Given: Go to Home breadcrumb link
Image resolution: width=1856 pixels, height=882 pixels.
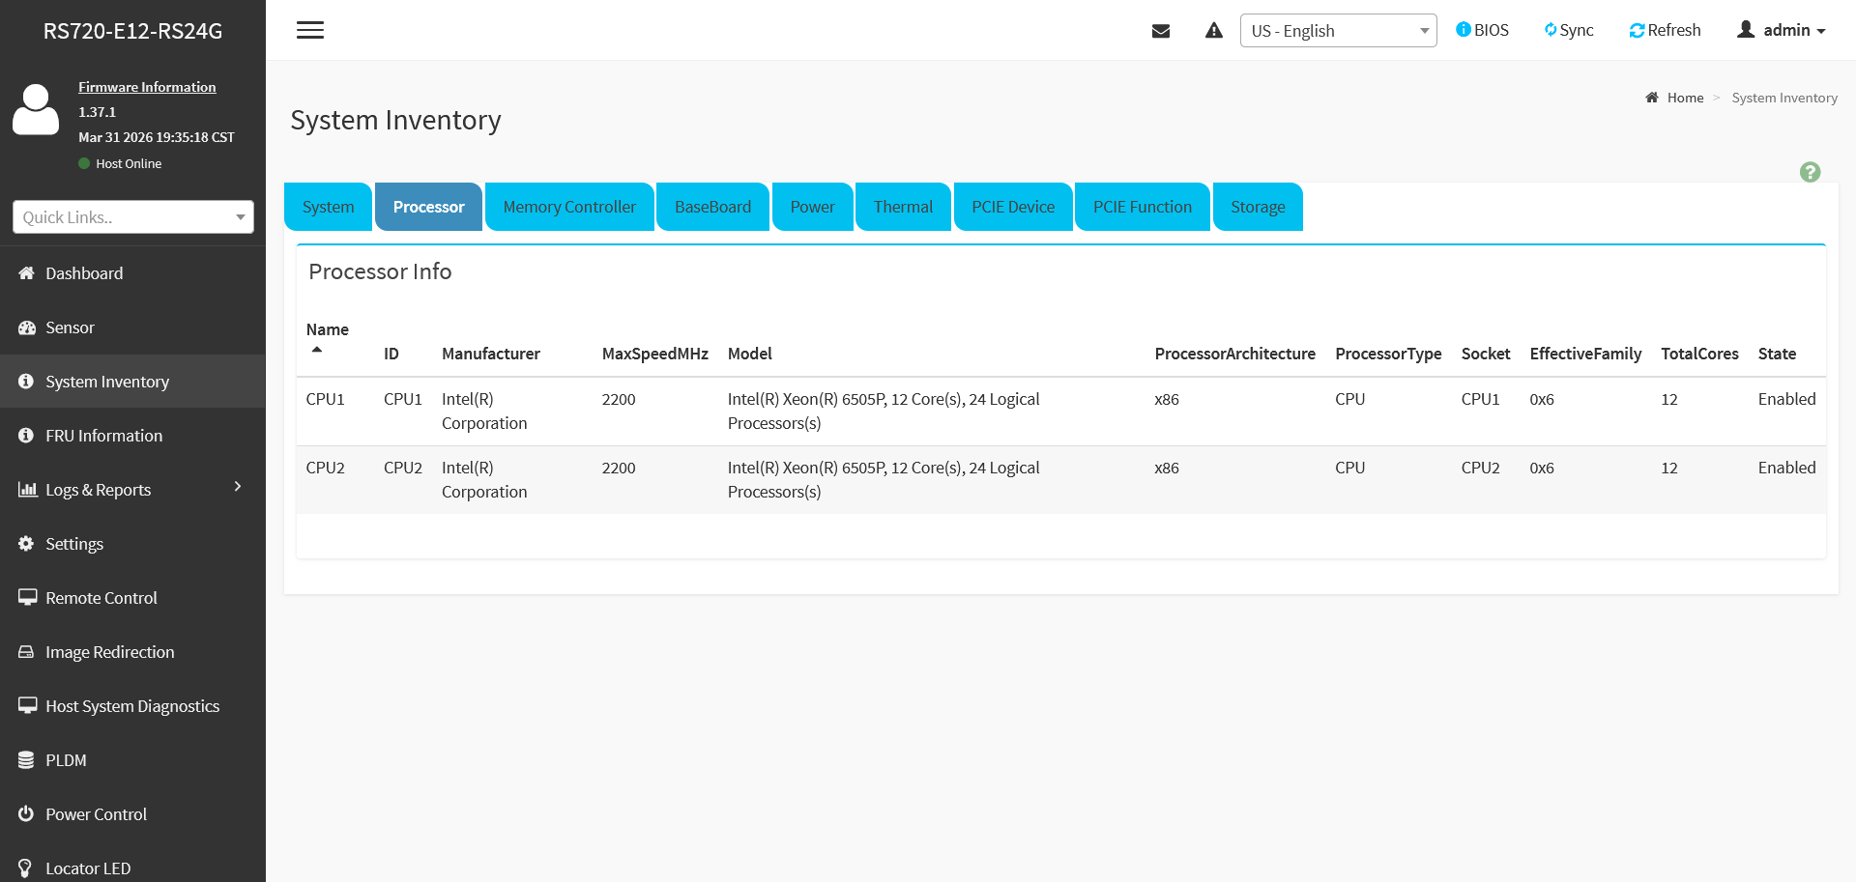Looking at the screenshot, I should (x=1685, y=98).
